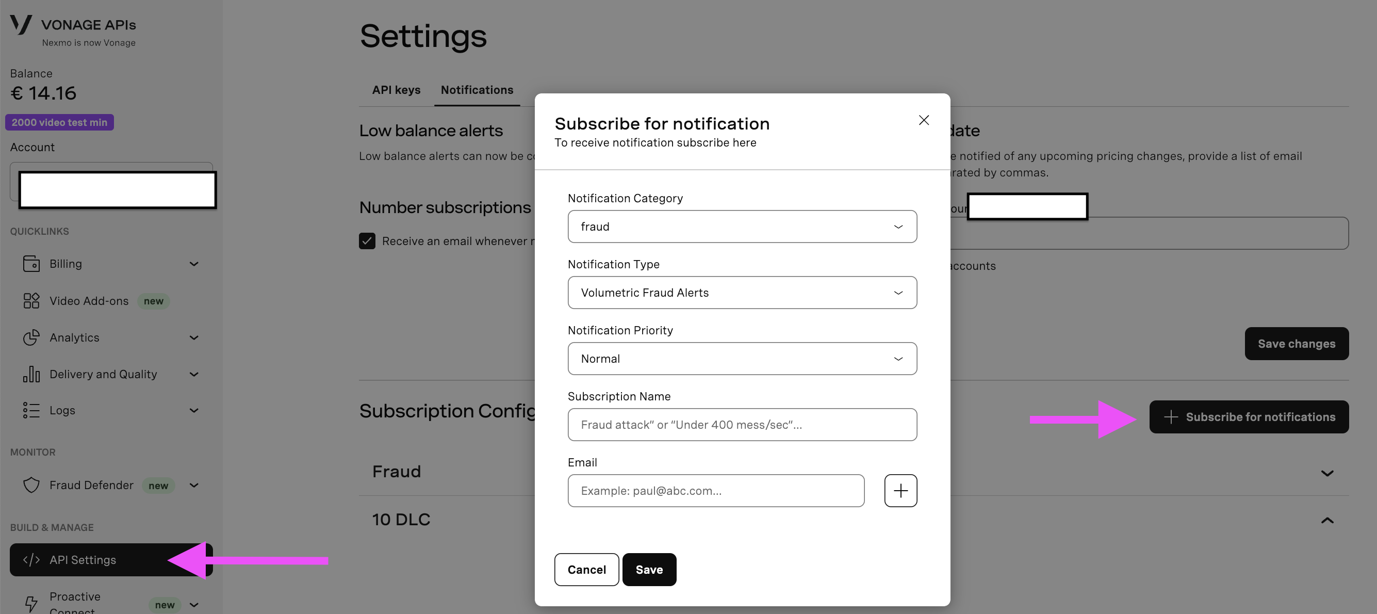Uncheck the Receive an email checkbox
Screen dimensions: 1377x614
(367, 240)
